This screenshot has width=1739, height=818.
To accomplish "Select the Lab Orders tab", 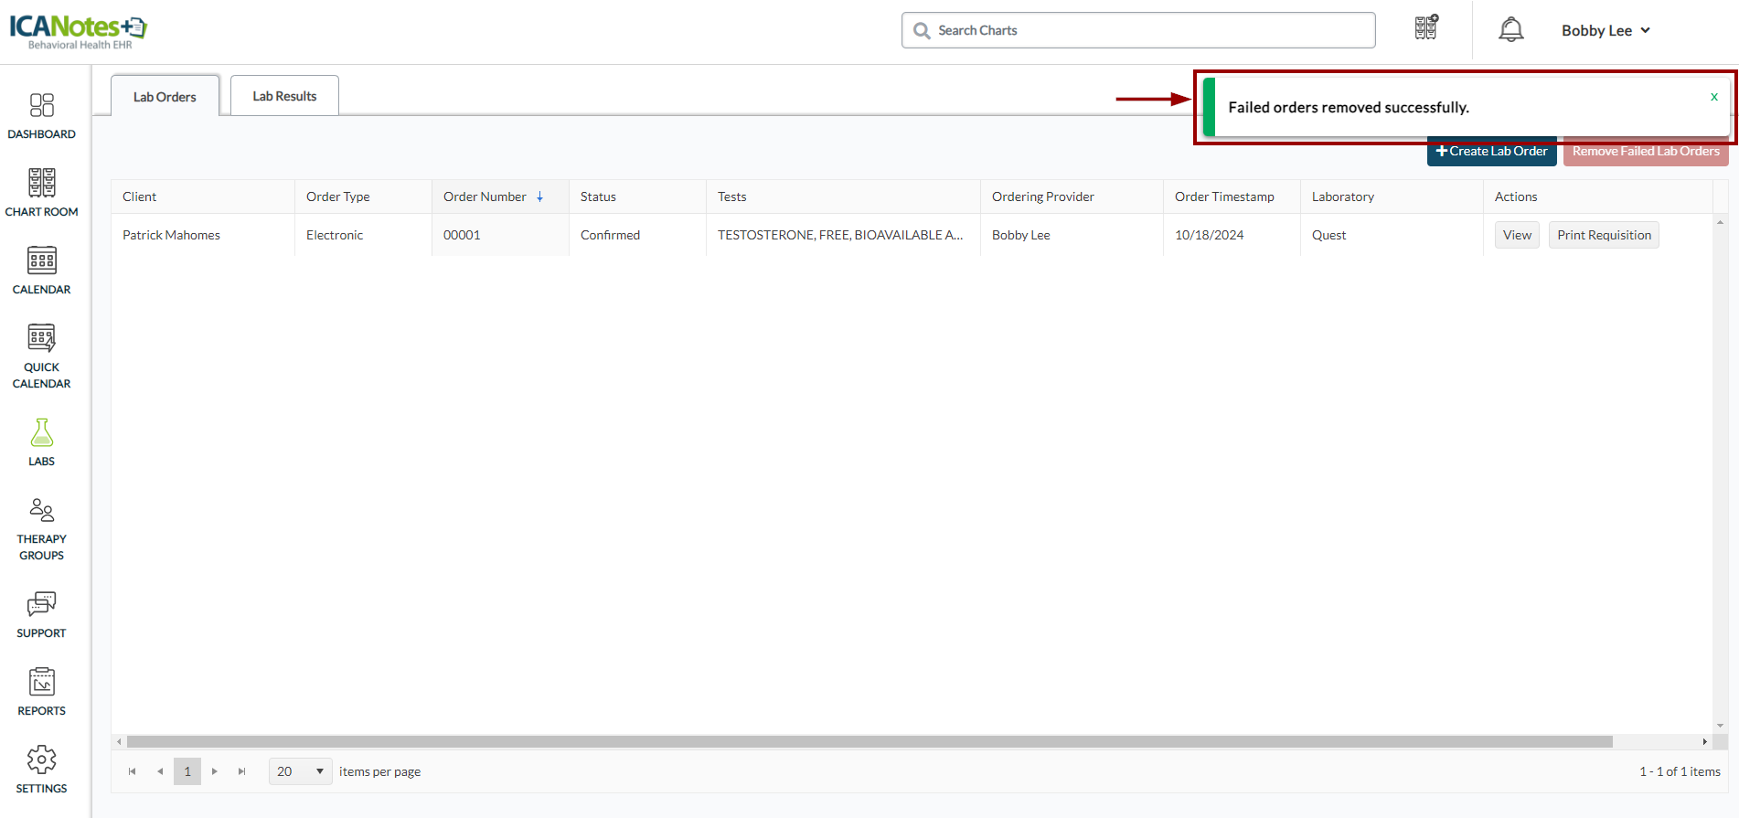I will pos(165,97).
